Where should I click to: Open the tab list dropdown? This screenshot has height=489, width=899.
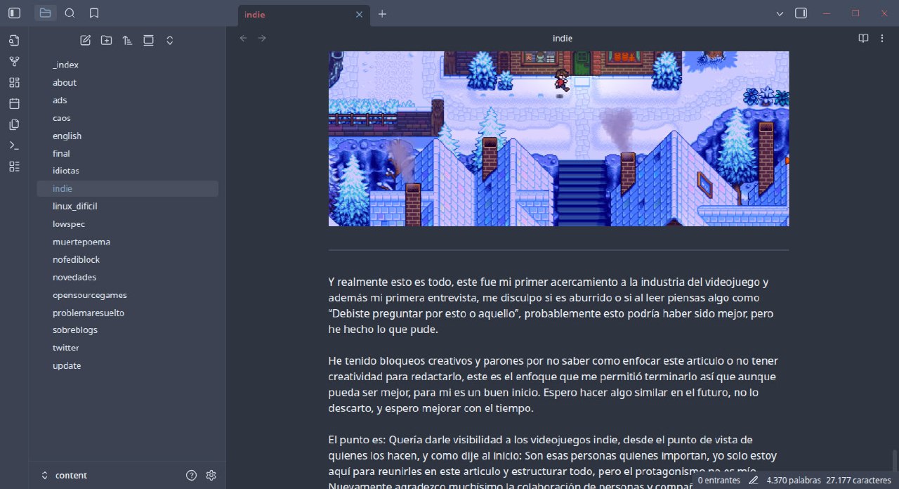[780, 13]
